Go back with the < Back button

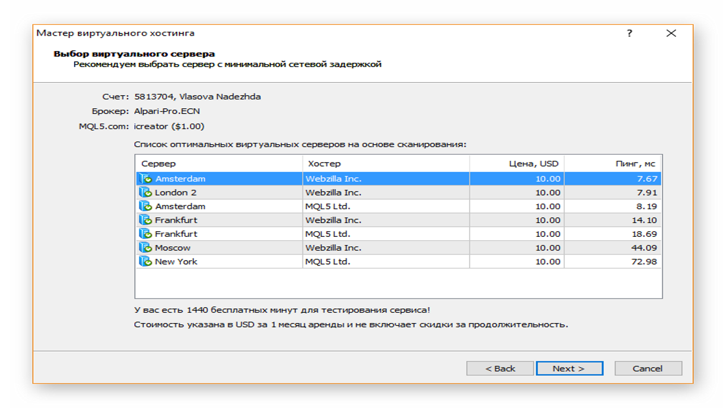click(x=500, y=368)
